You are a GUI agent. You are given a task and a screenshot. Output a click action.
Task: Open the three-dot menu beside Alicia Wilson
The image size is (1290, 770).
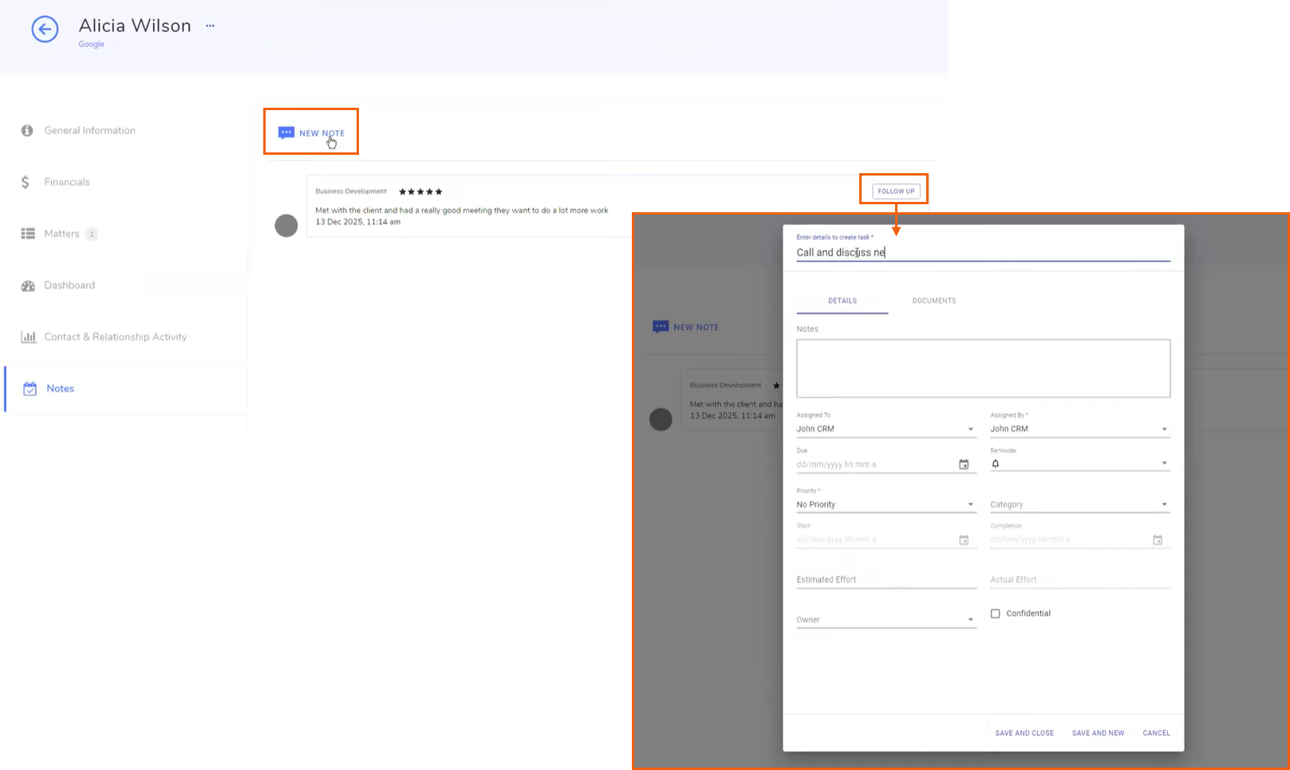[210, 26]
